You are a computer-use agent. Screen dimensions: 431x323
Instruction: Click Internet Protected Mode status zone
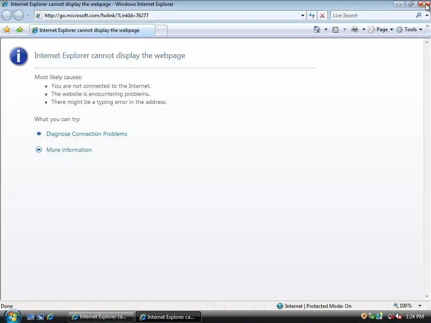(x=314, y=306)
